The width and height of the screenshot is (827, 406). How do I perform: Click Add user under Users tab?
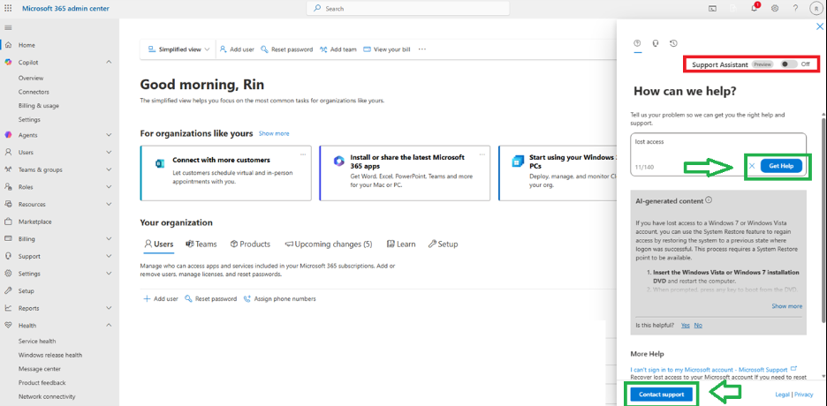[x=161, y=298]
